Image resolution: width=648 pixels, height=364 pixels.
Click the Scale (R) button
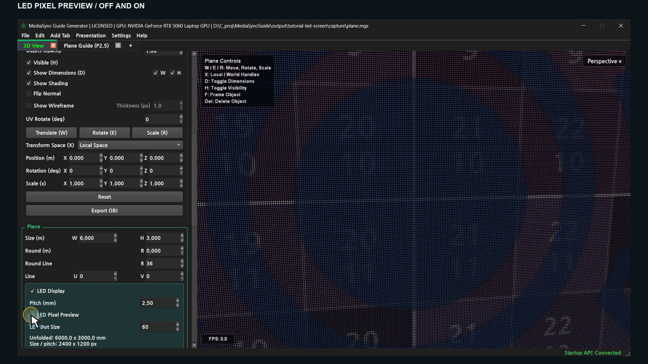(157, 133)
